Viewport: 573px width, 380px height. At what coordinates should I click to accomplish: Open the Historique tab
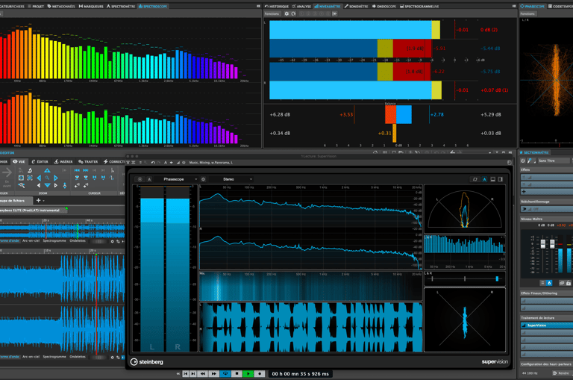coord(277,6)
